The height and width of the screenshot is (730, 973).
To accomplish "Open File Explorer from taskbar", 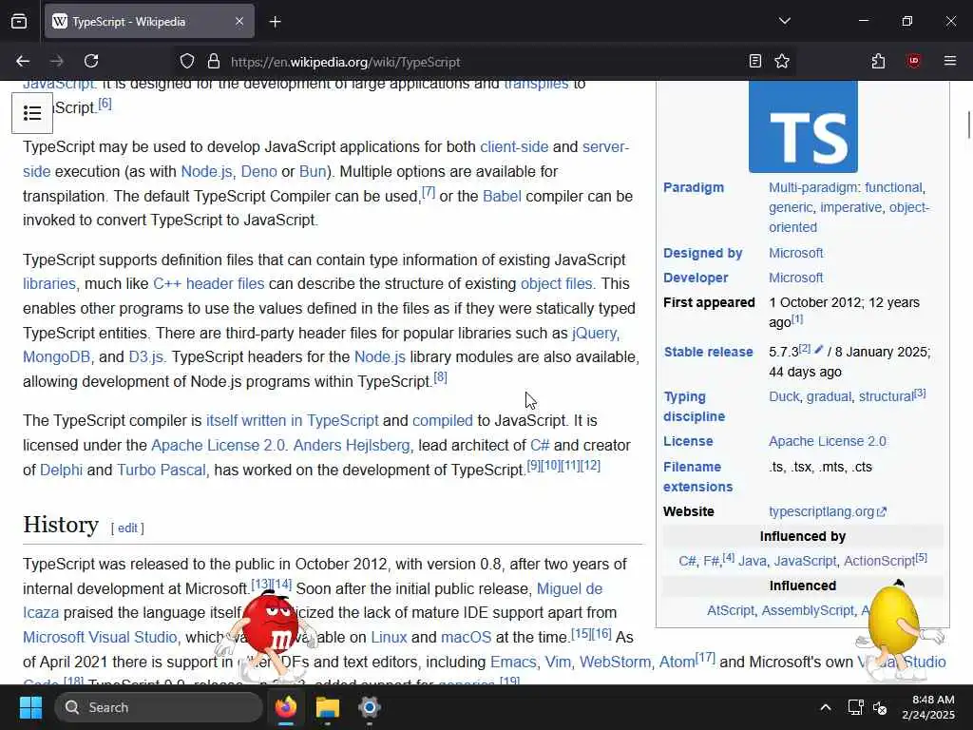I will pos(328,707).
